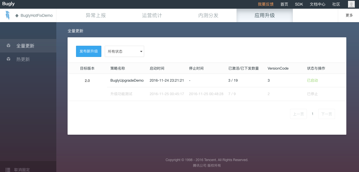This screenshot has width=359, height=172.
Task: Visit the 社区 menu item
Action: pos(336,4)
